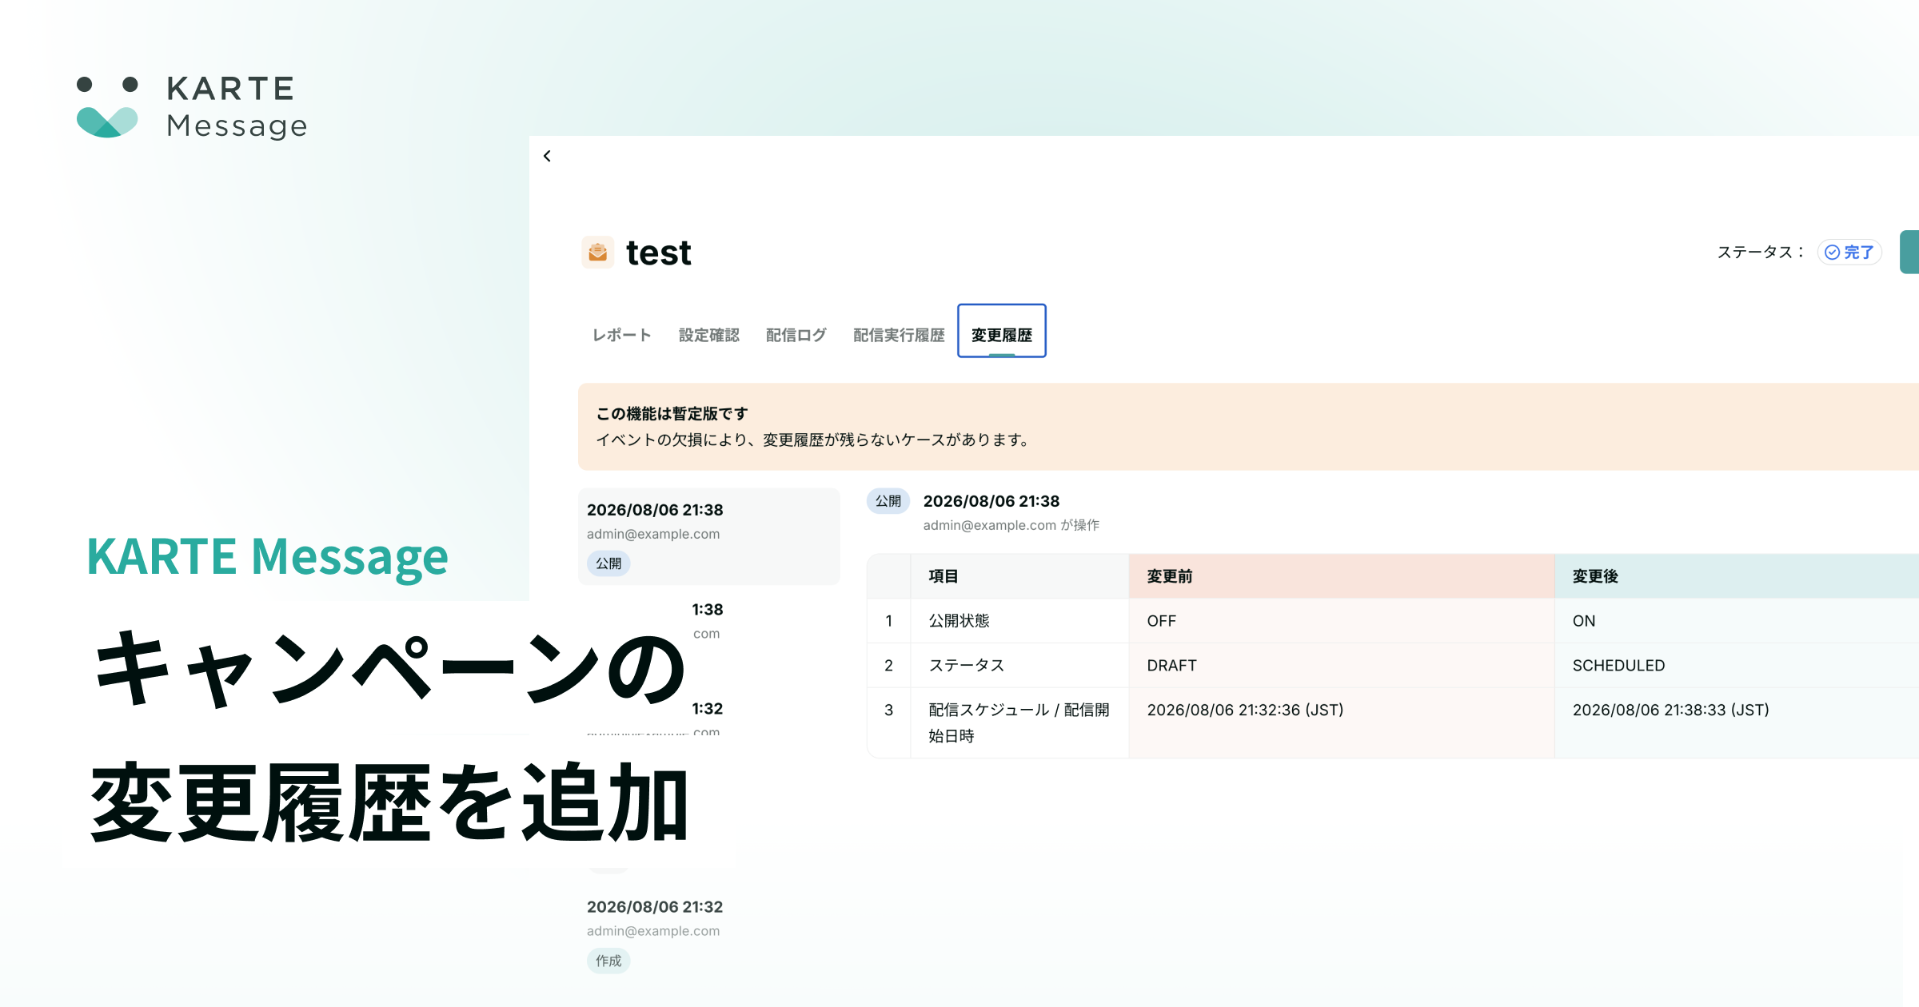The height and width of the screenshot is (1007, 1919).
Task: Select the 2026/08/06 21:32 作成 history entry
Action: coord(708,933)
